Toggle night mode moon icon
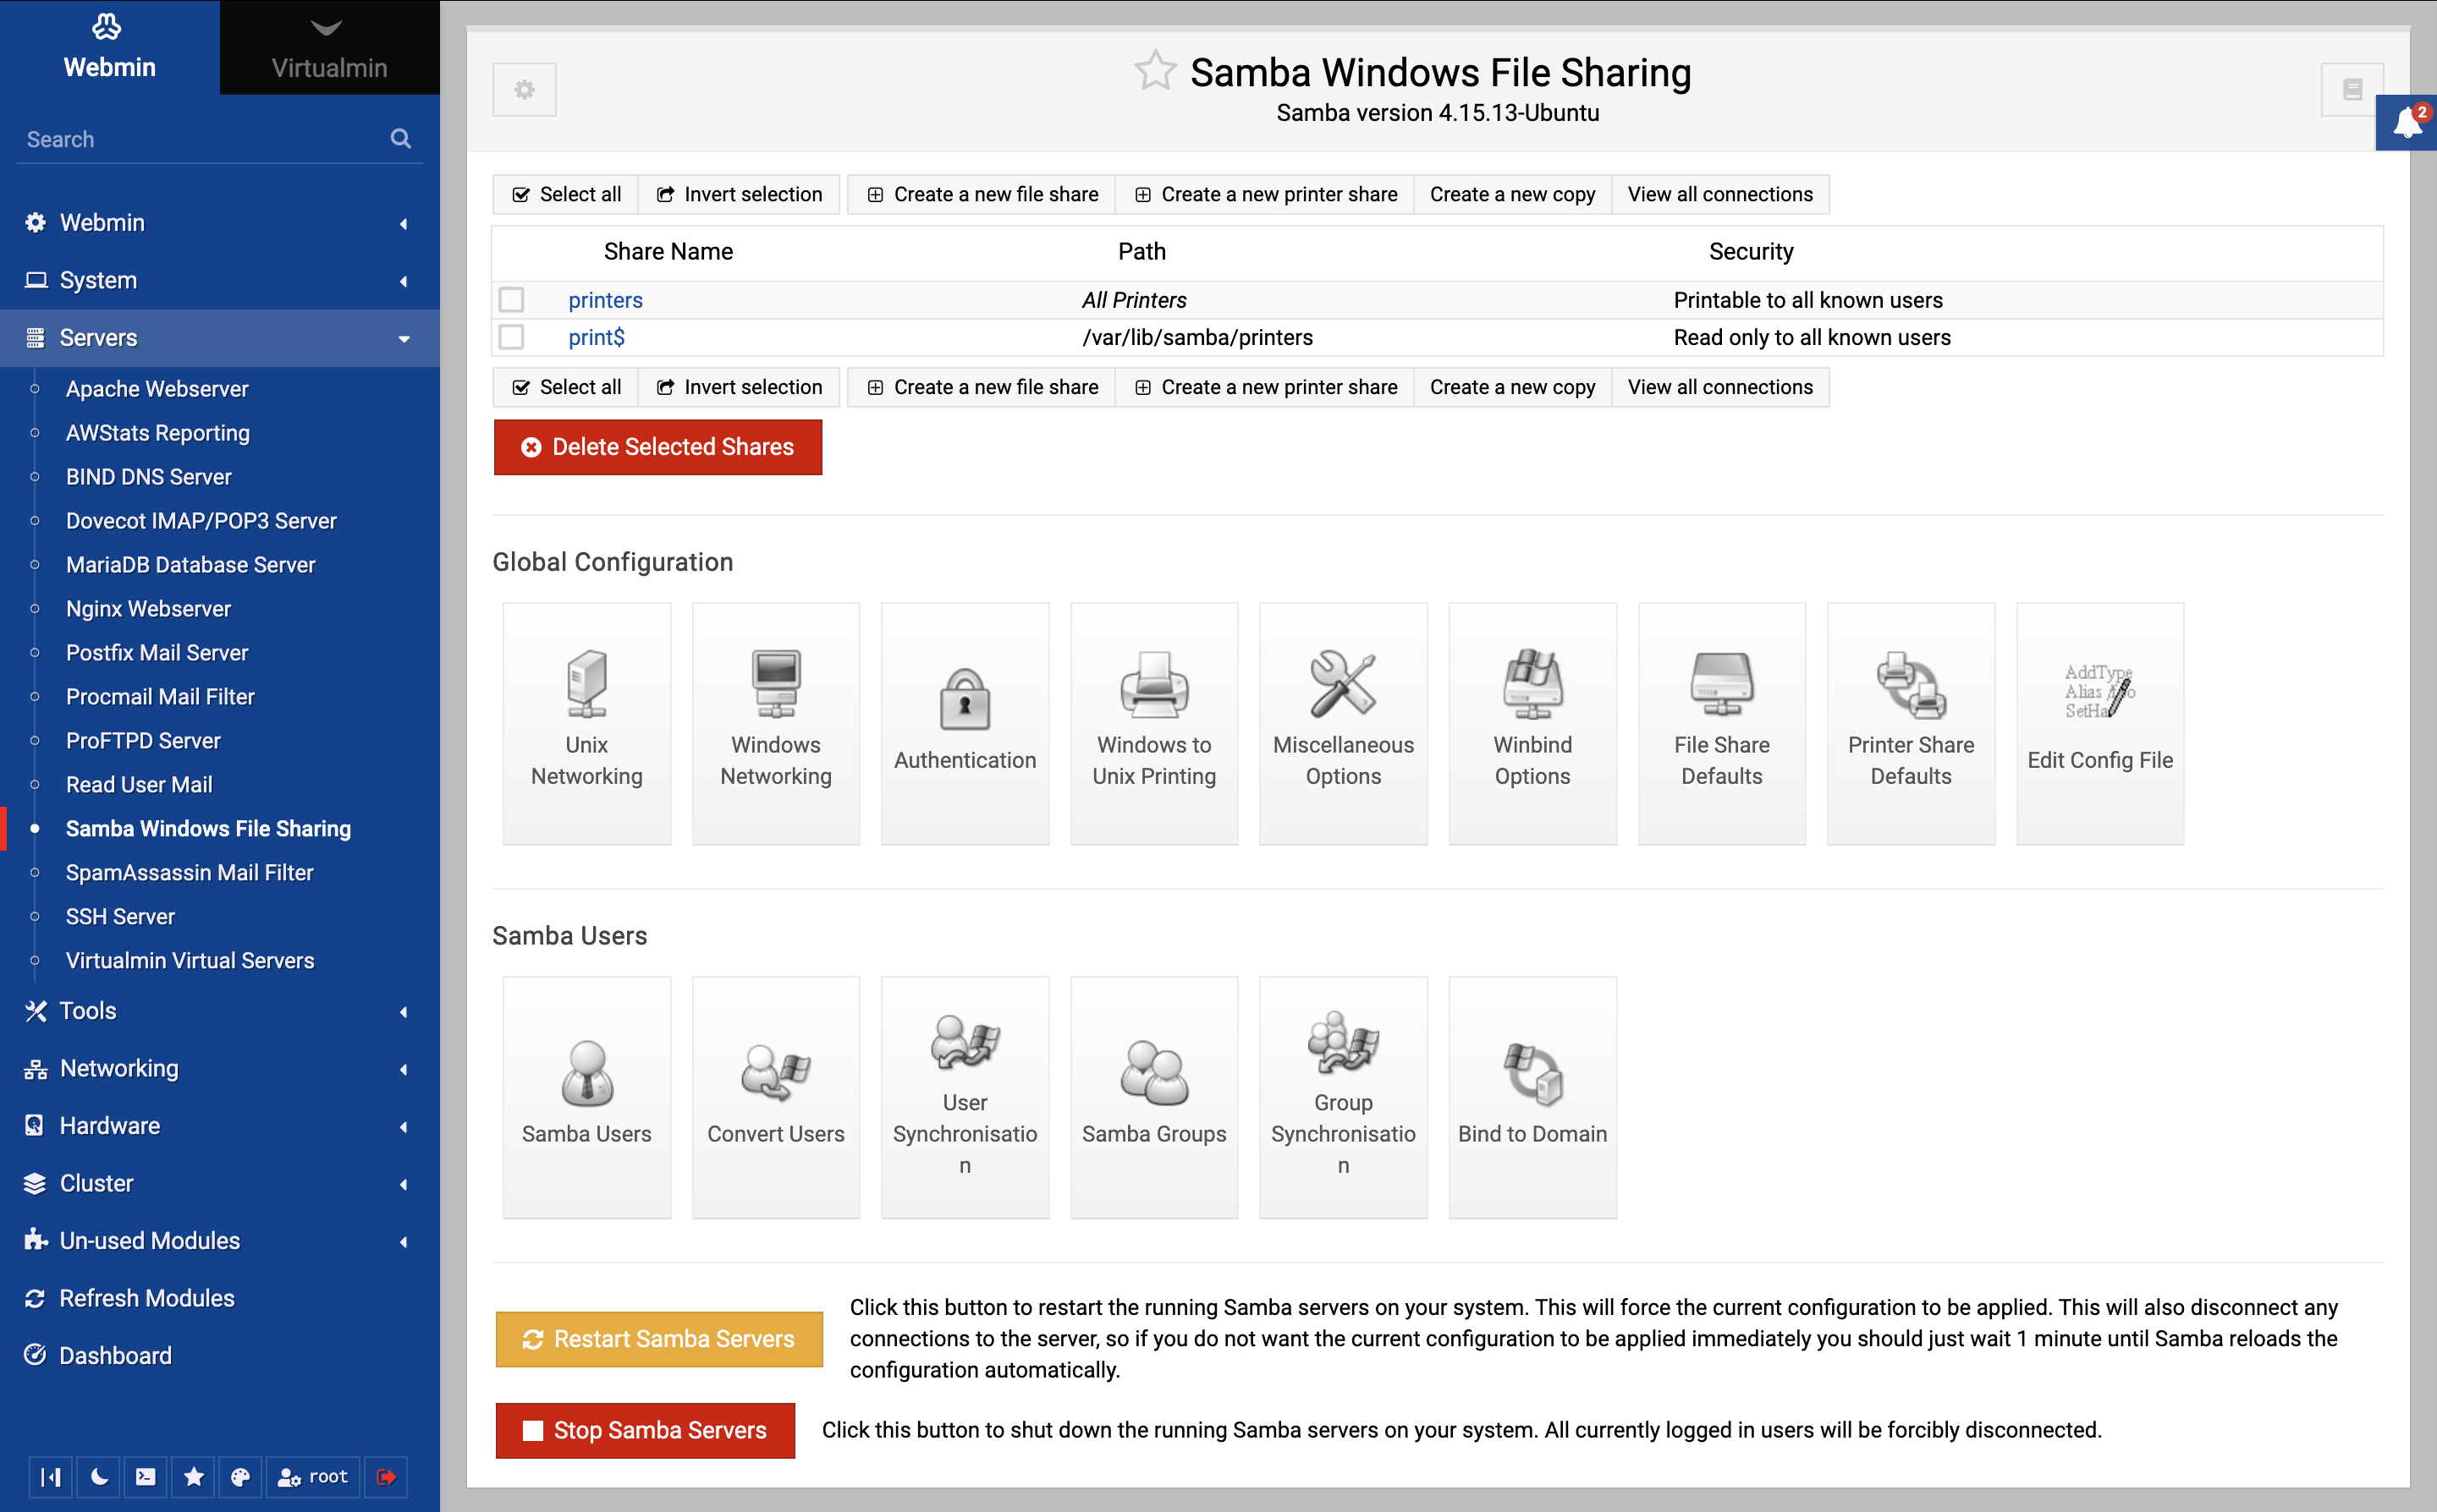Image resolution: width=2437 pixels, height=1512 pixels. click(x=98, y=1476)
